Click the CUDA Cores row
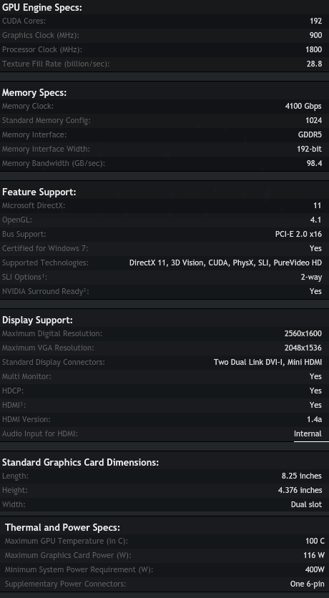The width and height of the screenshot is (329, 598). pyautogui.click(x=164, y=21)
